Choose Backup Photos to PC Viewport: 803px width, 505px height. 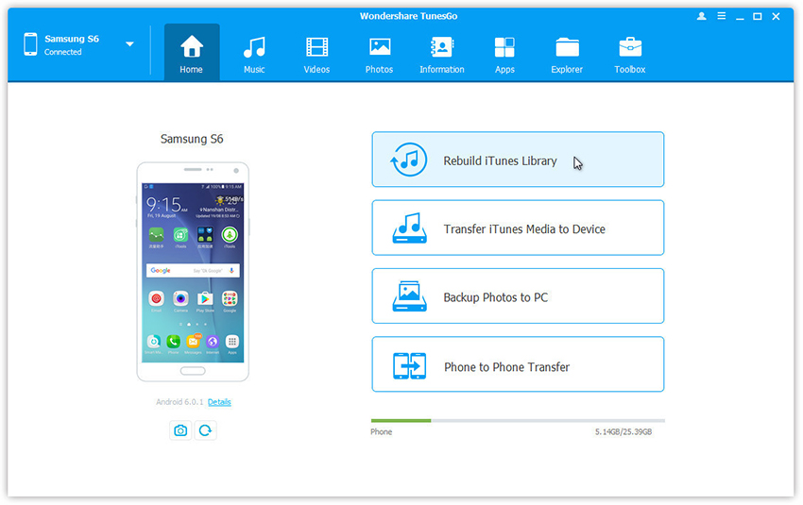(x=518, y=297)
